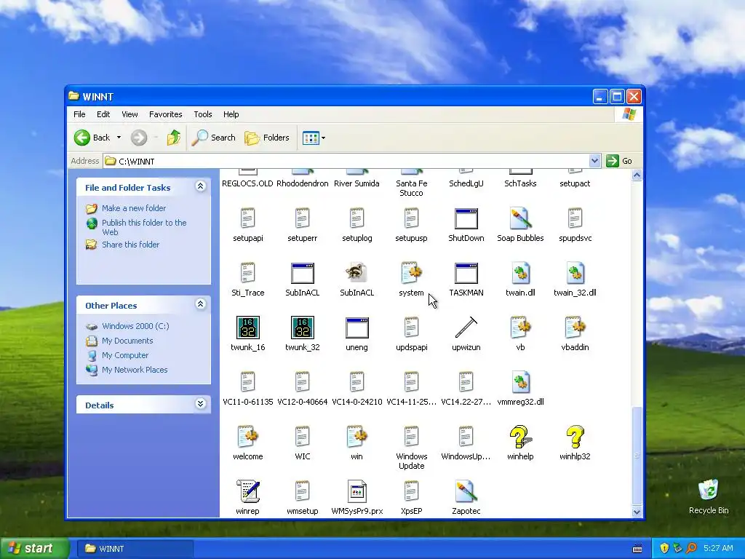Select the VC11-0-61135 file
Viewport: 745px width, 559px height.
[x=247, y=383]
